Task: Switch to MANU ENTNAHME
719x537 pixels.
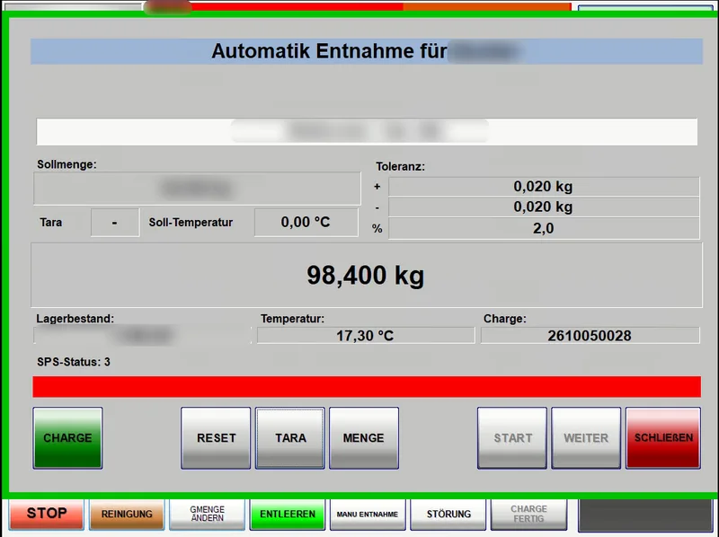Action: point(368,514)
